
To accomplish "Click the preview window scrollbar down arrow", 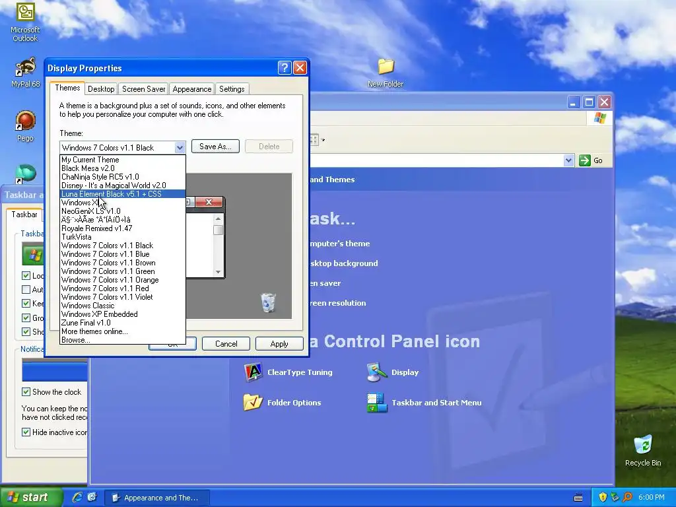I will pyautogui.click(x=218, y=271).
